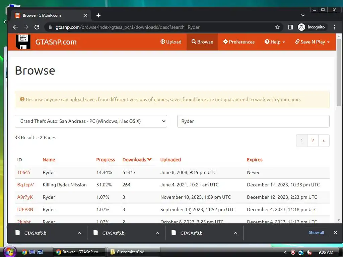Expand the Save N Play dropdown
Image resolution: width=343 pixels, height=257 pixels.
tap(312, 42)
